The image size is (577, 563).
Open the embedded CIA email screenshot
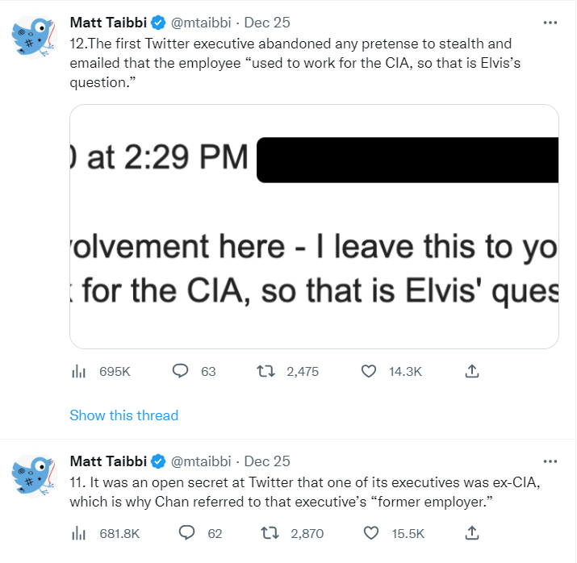coord(314,227)
